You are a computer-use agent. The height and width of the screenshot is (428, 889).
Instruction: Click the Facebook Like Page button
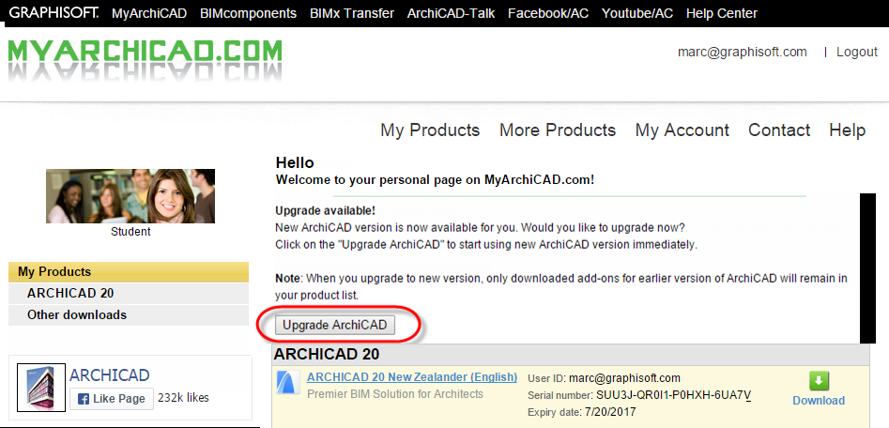(x=112, y=399)
